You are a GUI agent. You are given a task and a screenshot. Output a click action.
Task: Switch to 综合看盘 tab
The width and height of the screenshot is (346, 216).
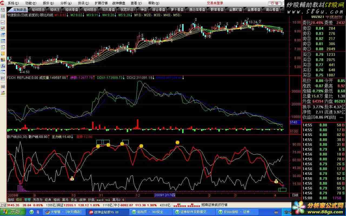tap(159, 10)
